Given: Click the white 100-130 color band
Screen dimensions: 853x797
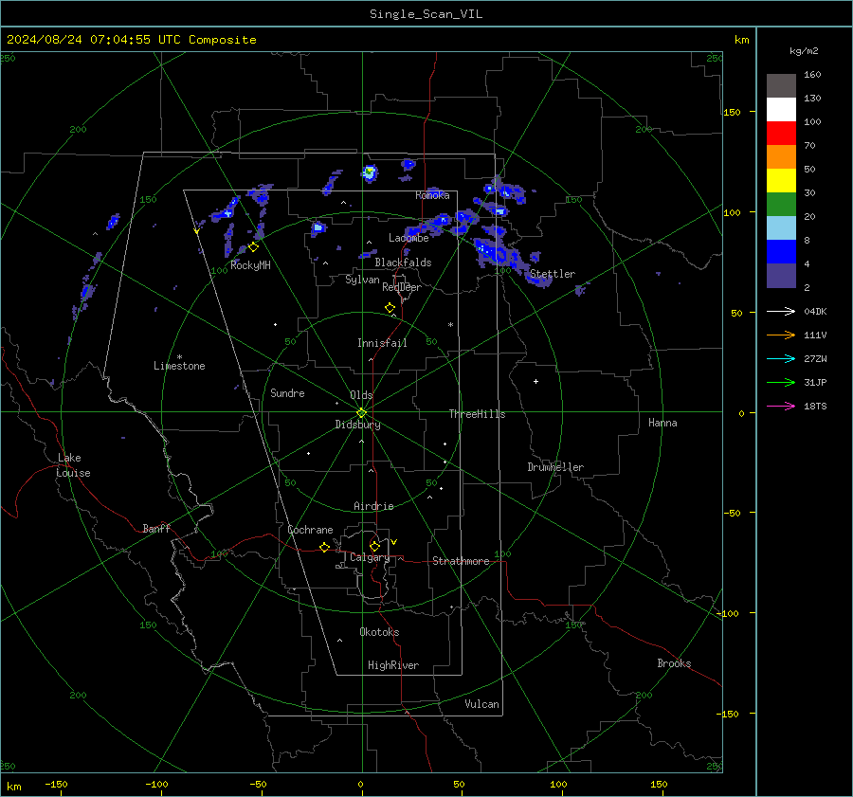Looking at the screenshot, I should click(x=781, y=110).
